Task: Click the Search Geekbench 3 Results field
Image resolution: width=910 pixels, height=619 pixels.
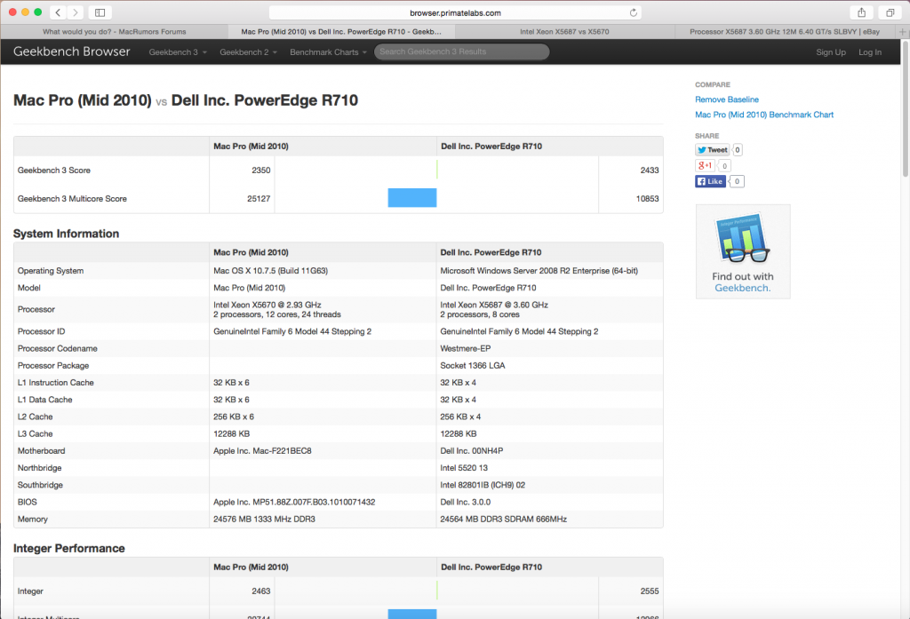Action: tap(461, 52)
